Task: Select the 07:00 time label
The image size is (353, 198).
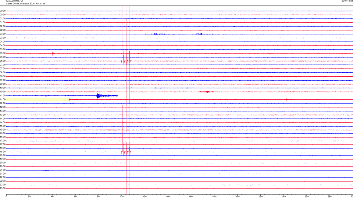Action: coord(3,65)
